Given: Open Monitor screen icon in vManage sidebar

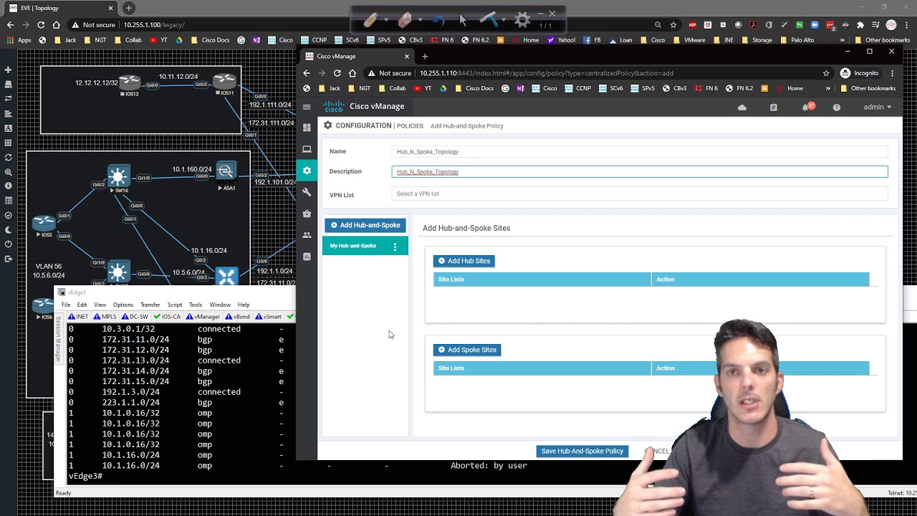Looking at the screenshot, I should tap(307, 149).
